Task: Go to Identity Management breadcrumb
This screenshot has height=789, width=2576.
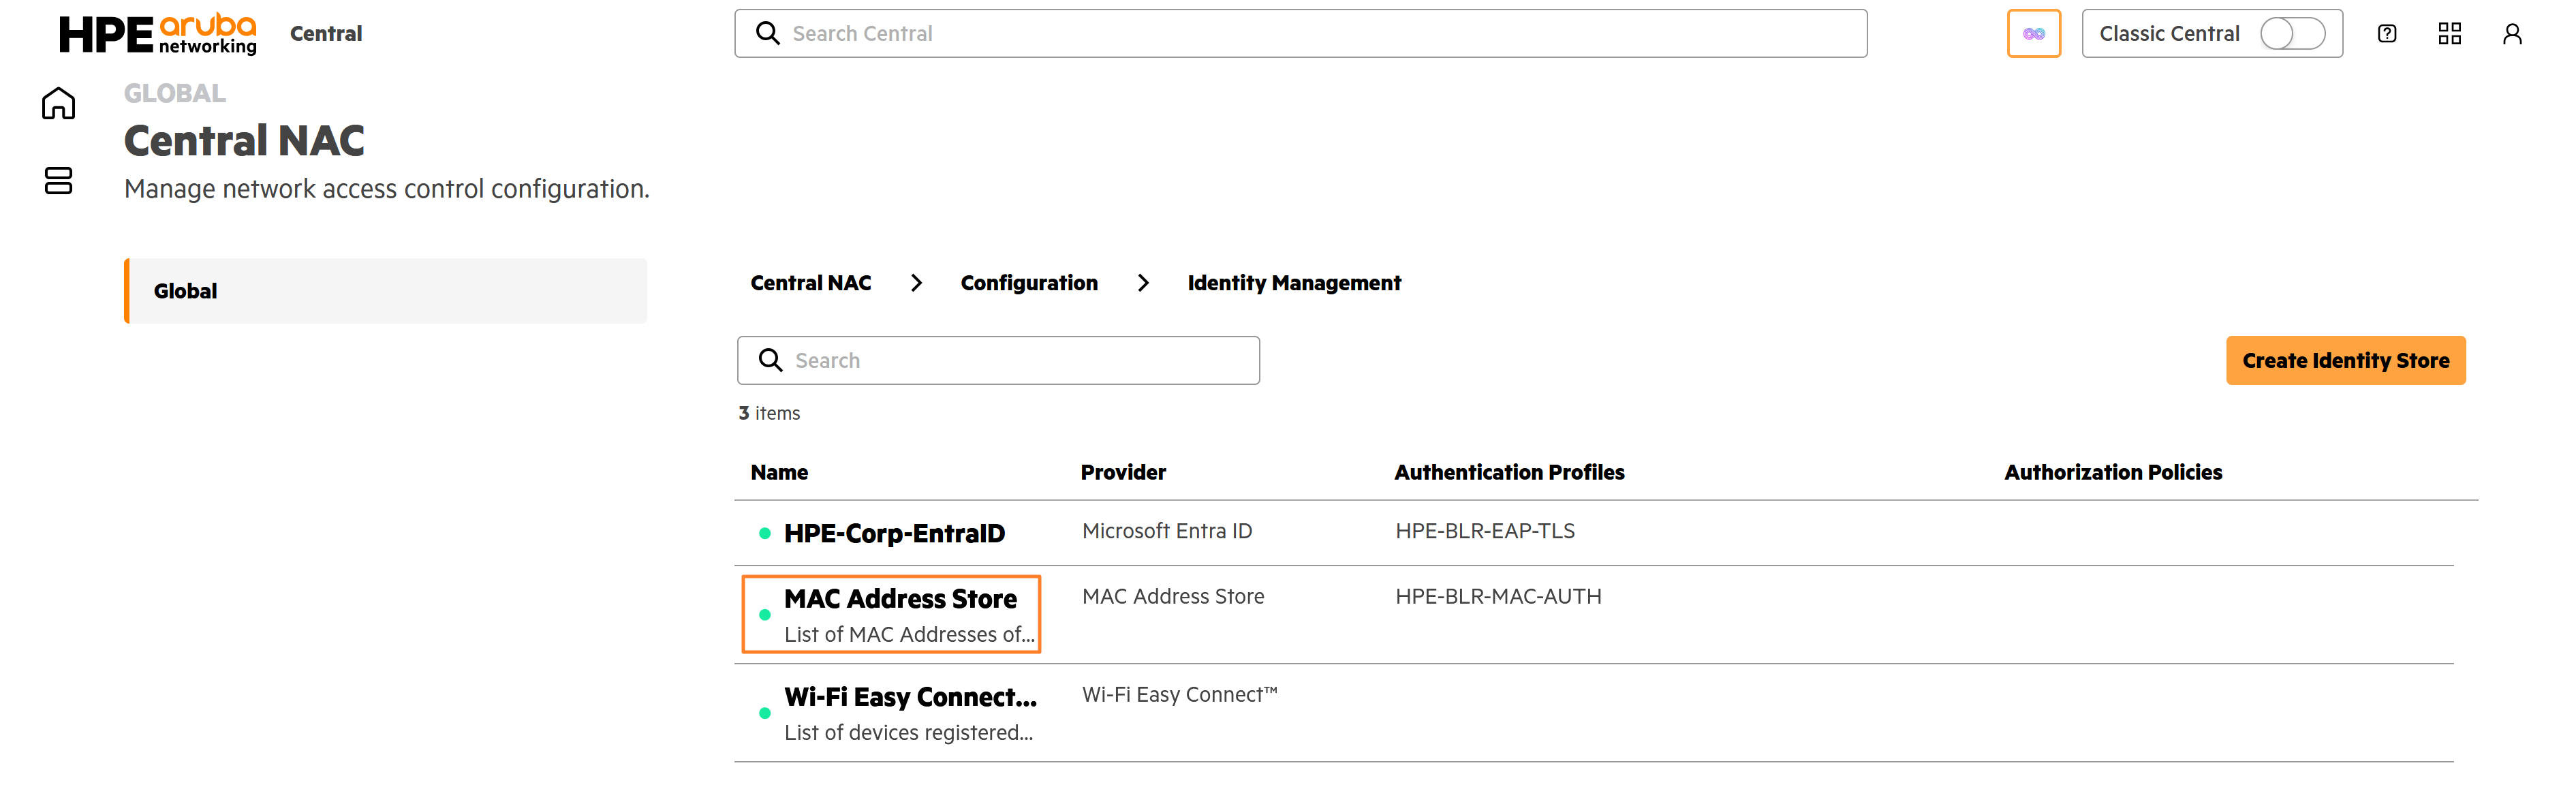Action: 1294,283
